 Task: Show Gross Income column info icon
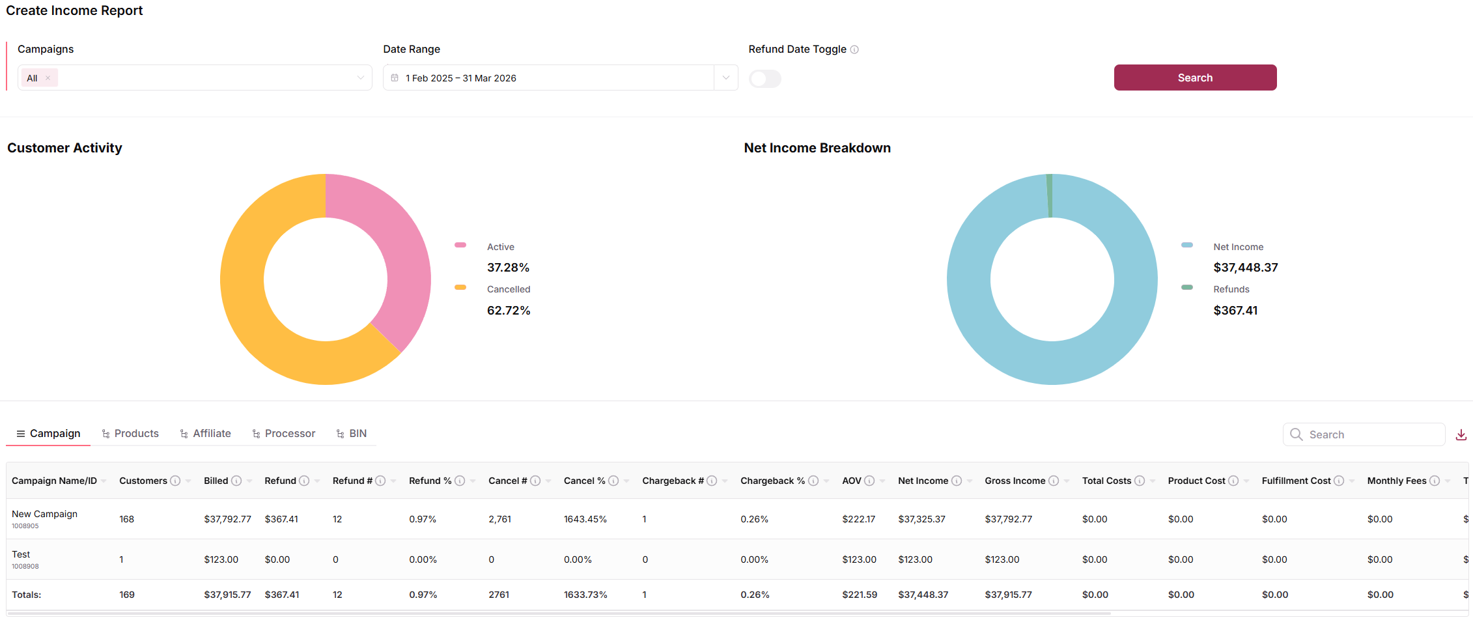coord(1054,481)
